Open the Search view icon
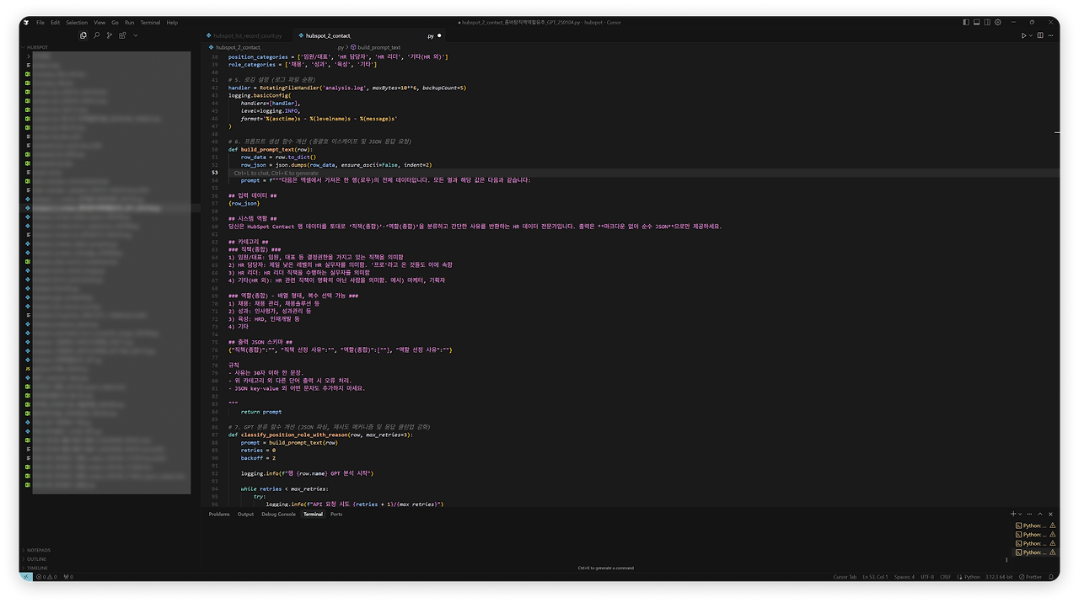This screenshot has height=603, width=1079. (97, 35)
